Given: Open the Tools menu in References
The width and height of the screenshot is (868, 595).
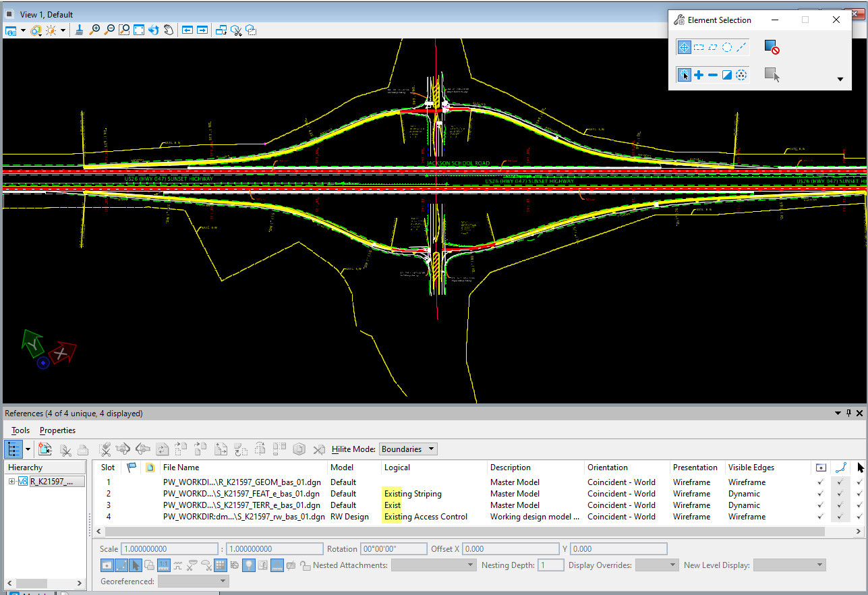Looking at the screenshot, I should tap(20, 430).
